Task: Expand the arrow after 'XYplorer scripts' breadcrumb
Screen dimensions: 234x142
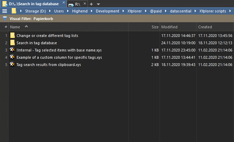Action: [x=230, y=11]
